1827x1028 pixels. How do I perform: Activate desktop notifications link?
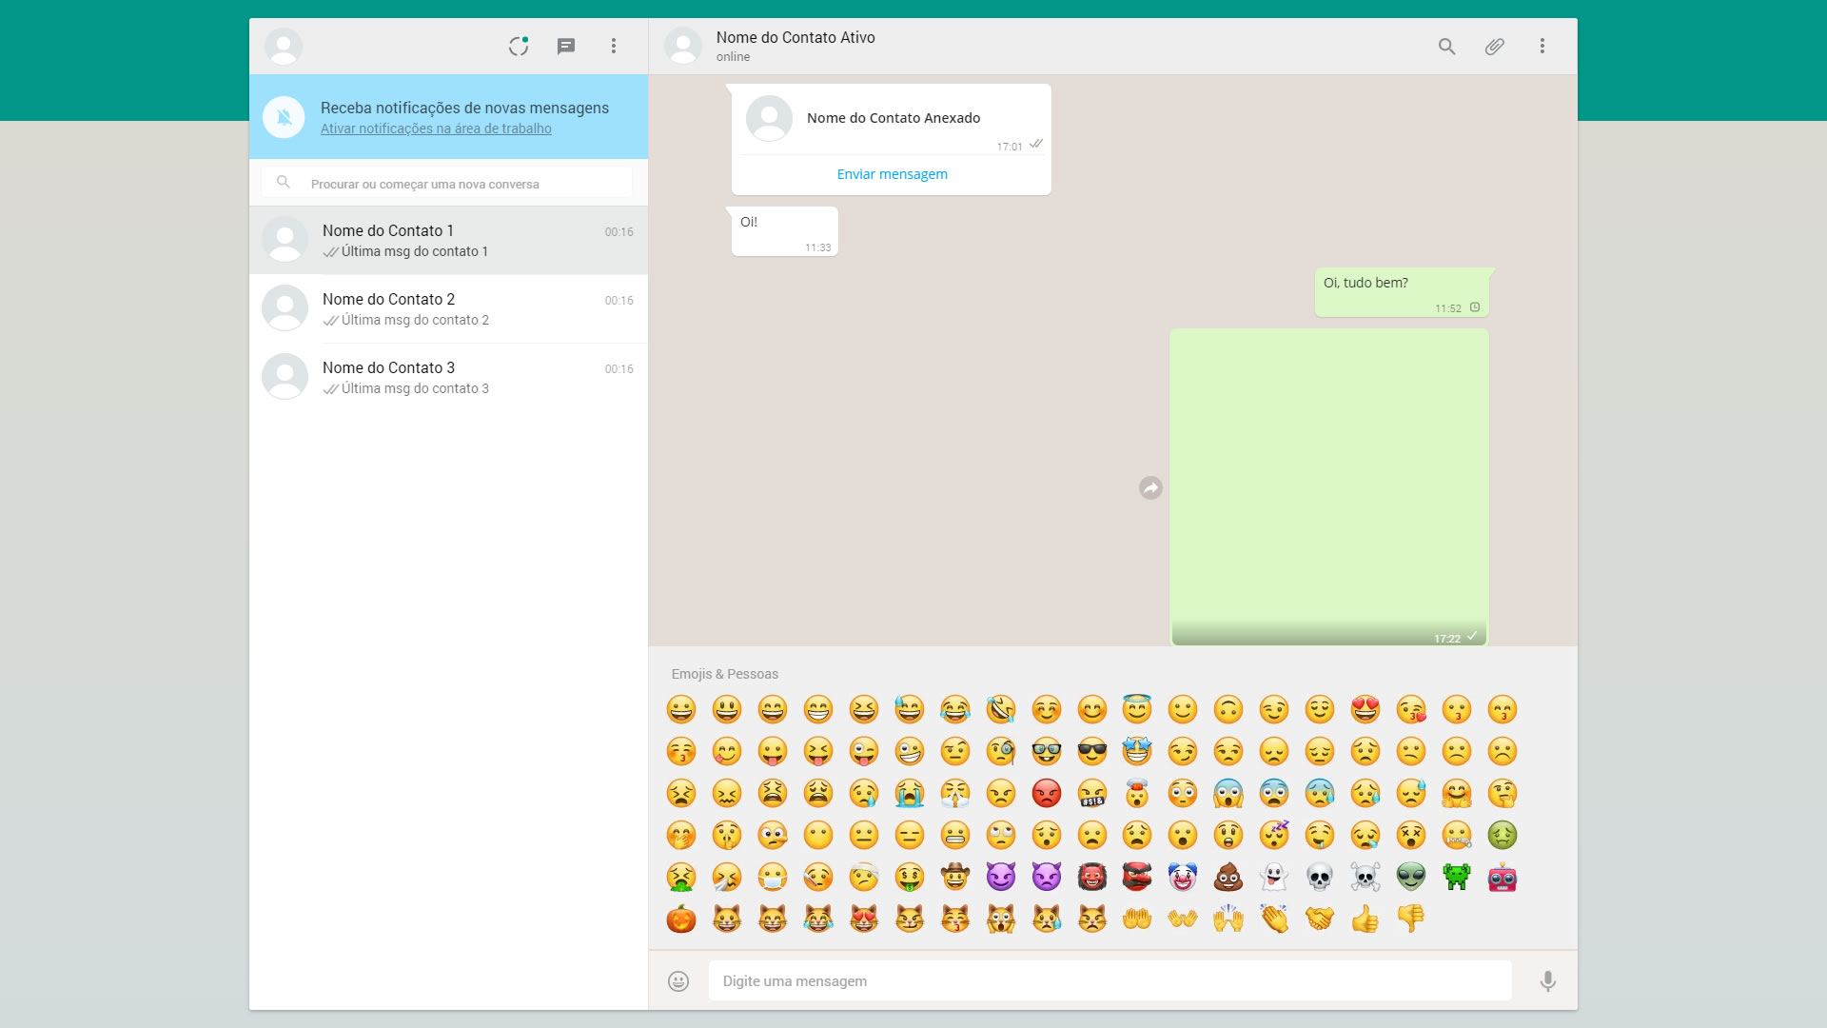tap(436, 128)
